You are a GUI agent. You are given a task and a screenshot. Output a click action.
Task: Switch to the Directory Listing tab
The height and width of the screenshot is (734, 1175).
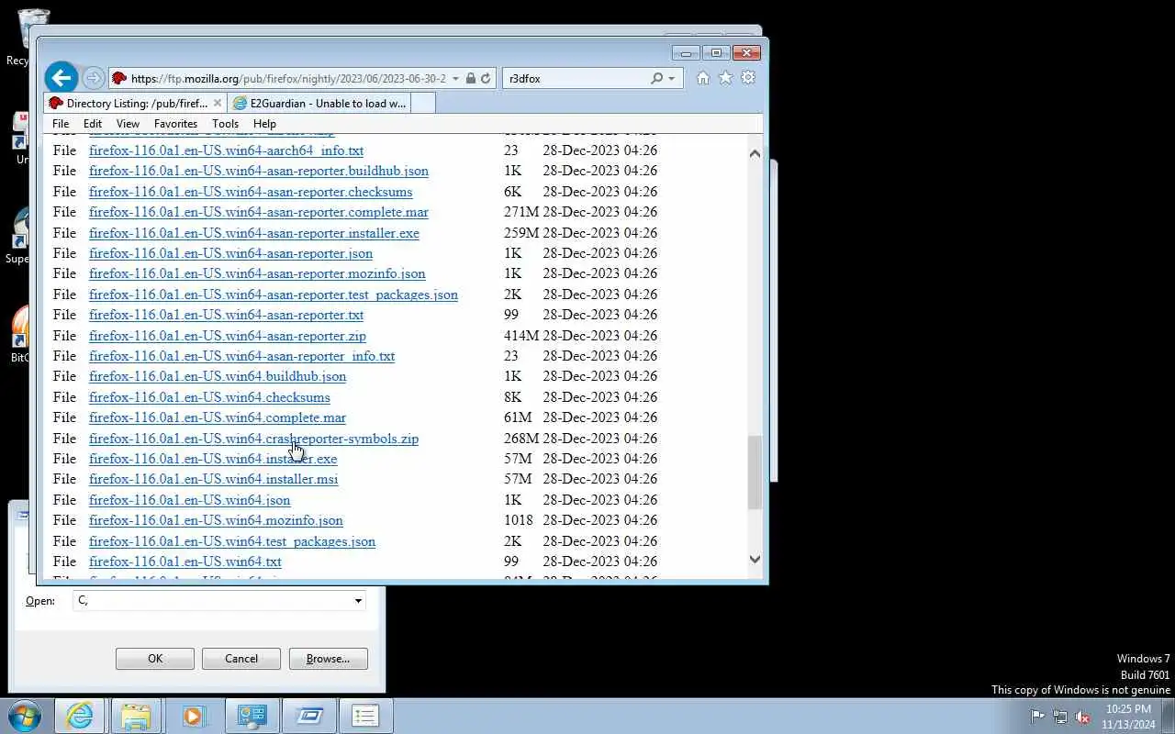coord(136,103)
